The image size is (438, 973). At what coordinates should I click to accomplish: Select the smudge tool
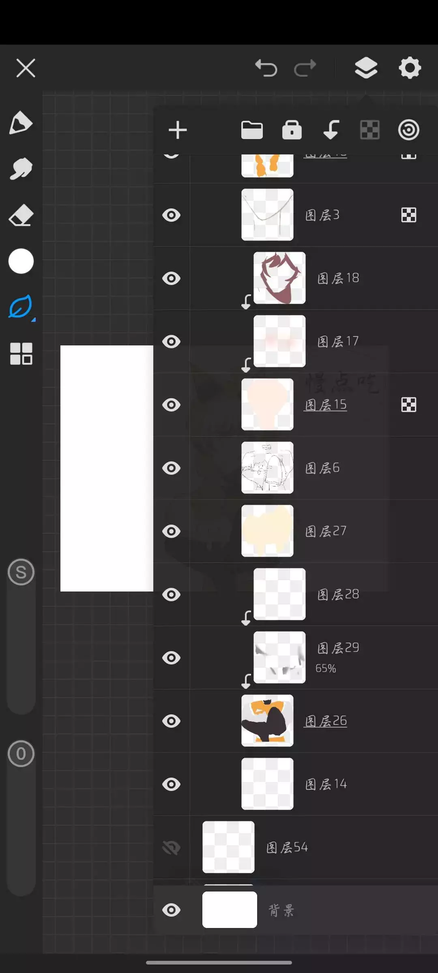point(21,169)
